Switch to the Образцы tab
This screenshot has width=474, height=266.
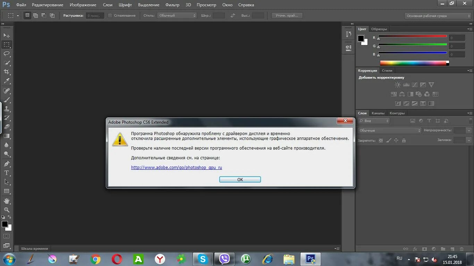click(379, 29)
